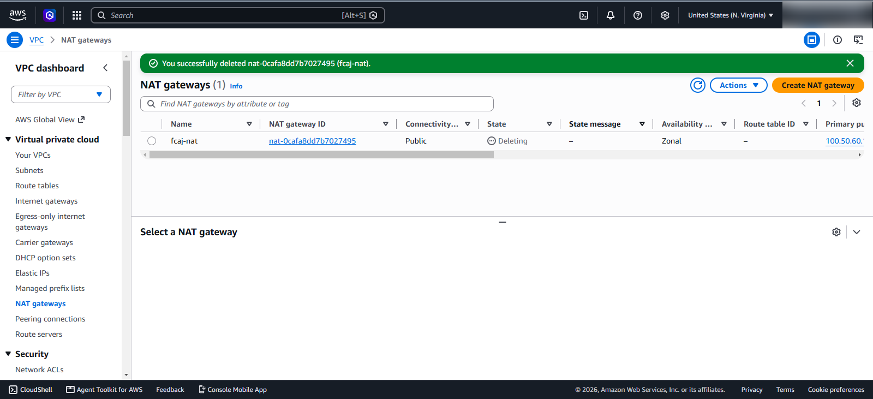
Task: Open Elastic IPs in the sidebar
Action: (32, 273)
